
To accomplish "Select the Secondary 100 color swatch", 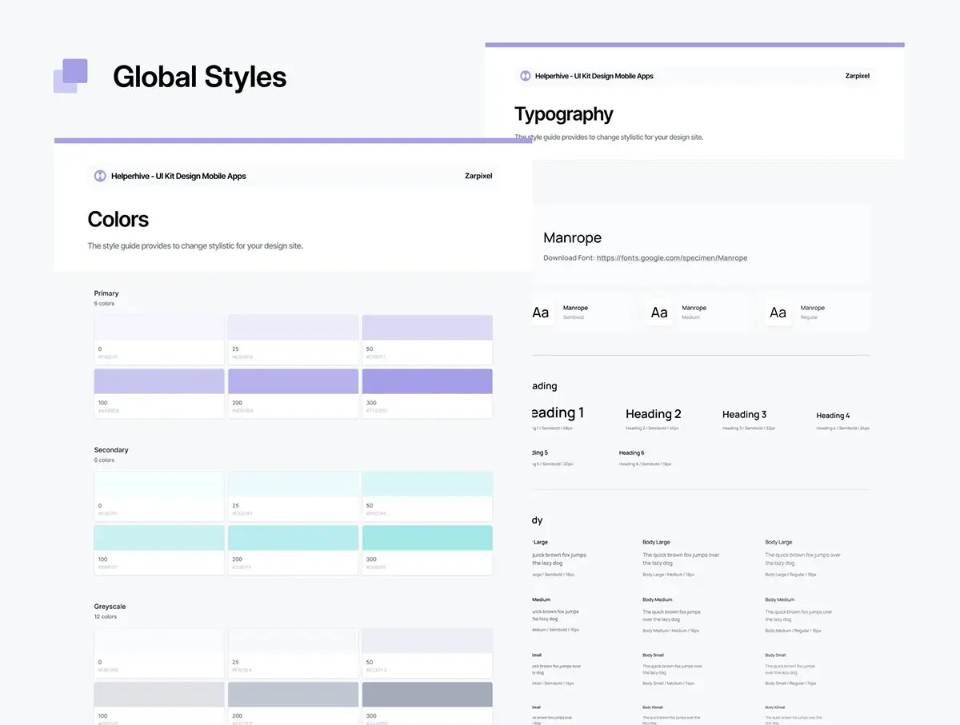I will pos(158,538).
